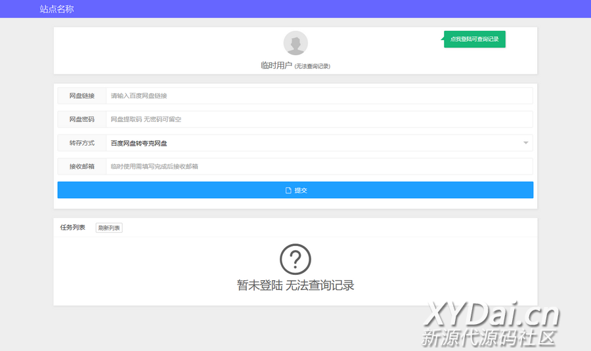The height and width of the screenshot is (351, 591).
Task: Click the gray user avatar icon
Action: pyautogui.click(x=295, y=43)
